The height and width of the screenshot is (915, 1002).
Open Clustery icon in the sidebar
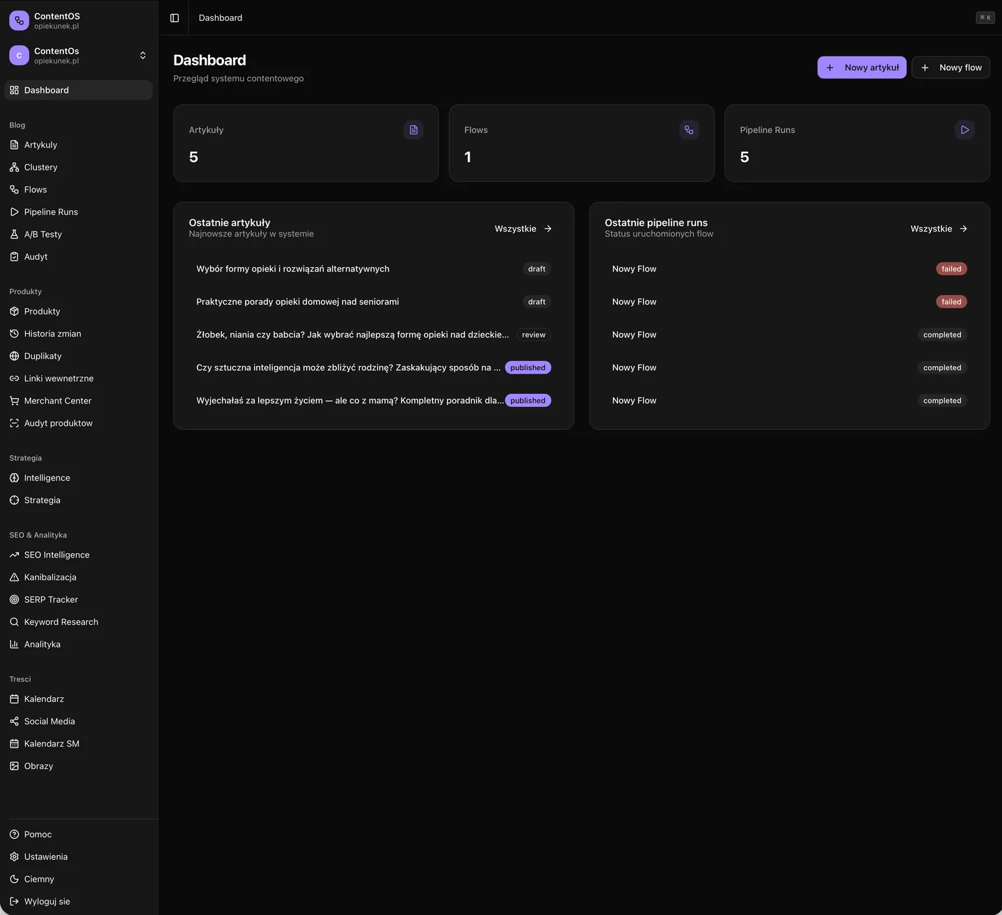(x=14, y=167)
